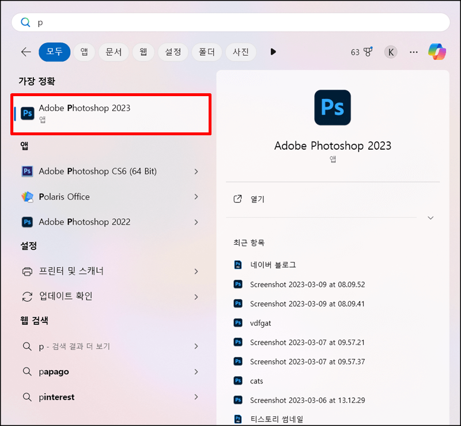Viewport: 461px width, 426px height.
Task: Search the web for pinterest
Action: [111, 397]
